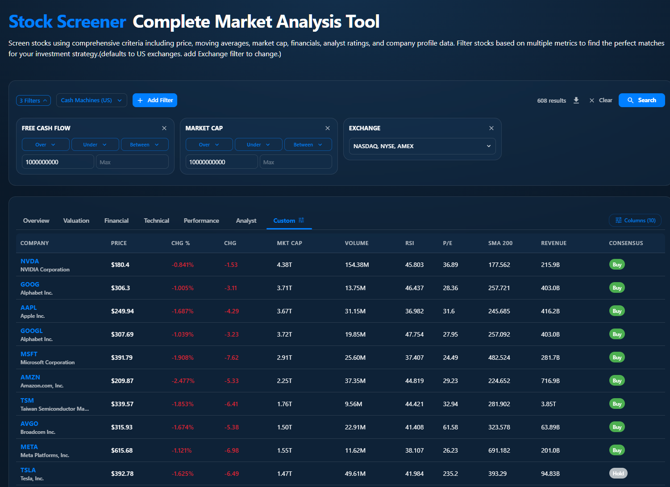
Task: Sort by the RSI column header
Action: [x=410, y=243]
